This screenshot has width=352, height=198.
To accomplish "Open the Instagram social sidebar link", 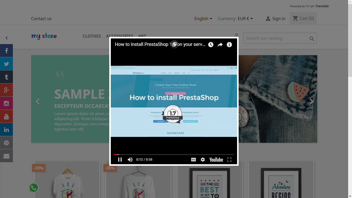I will (6, 103).
